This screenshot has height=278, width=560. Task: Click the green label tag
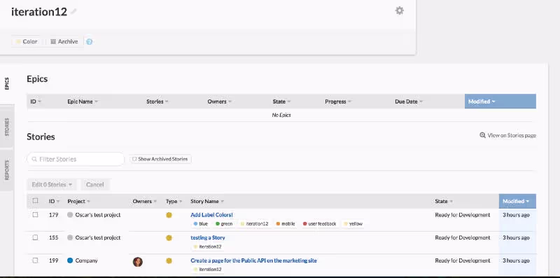224,223
